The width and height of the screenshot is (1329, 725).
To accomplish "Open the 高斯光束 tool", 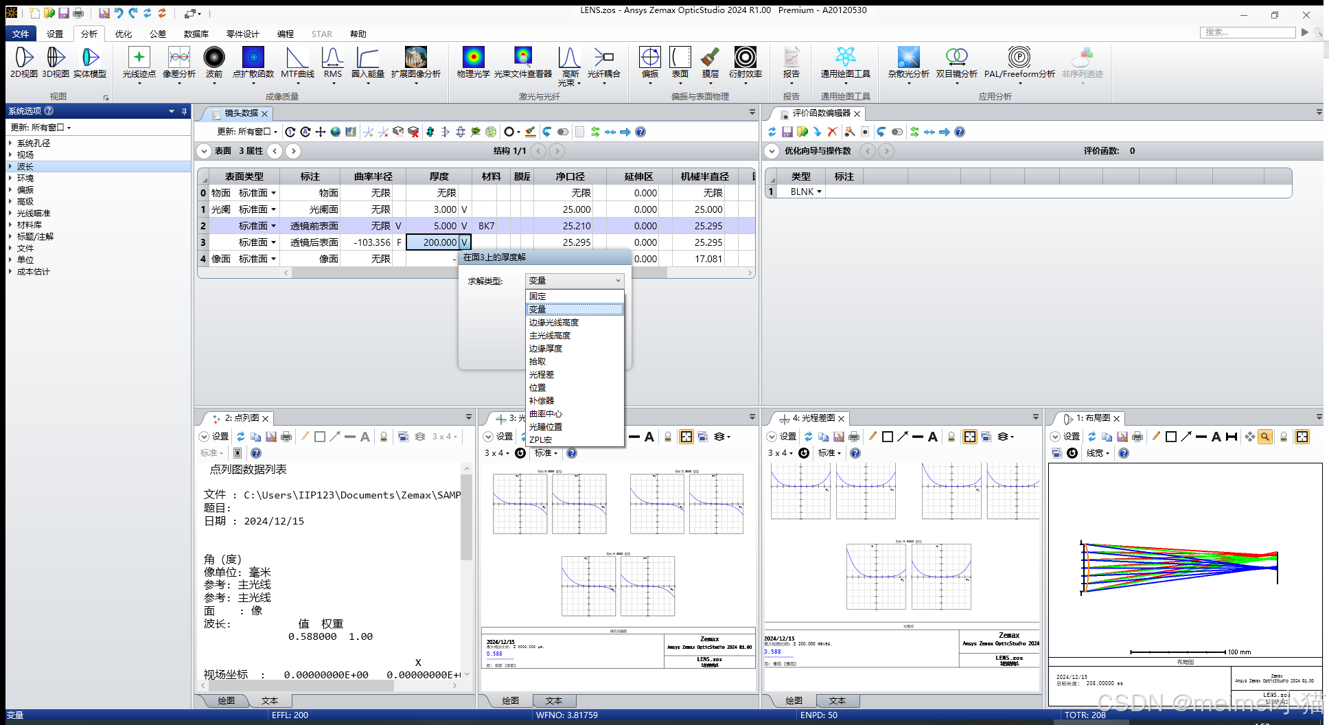I will click(570, 67).
